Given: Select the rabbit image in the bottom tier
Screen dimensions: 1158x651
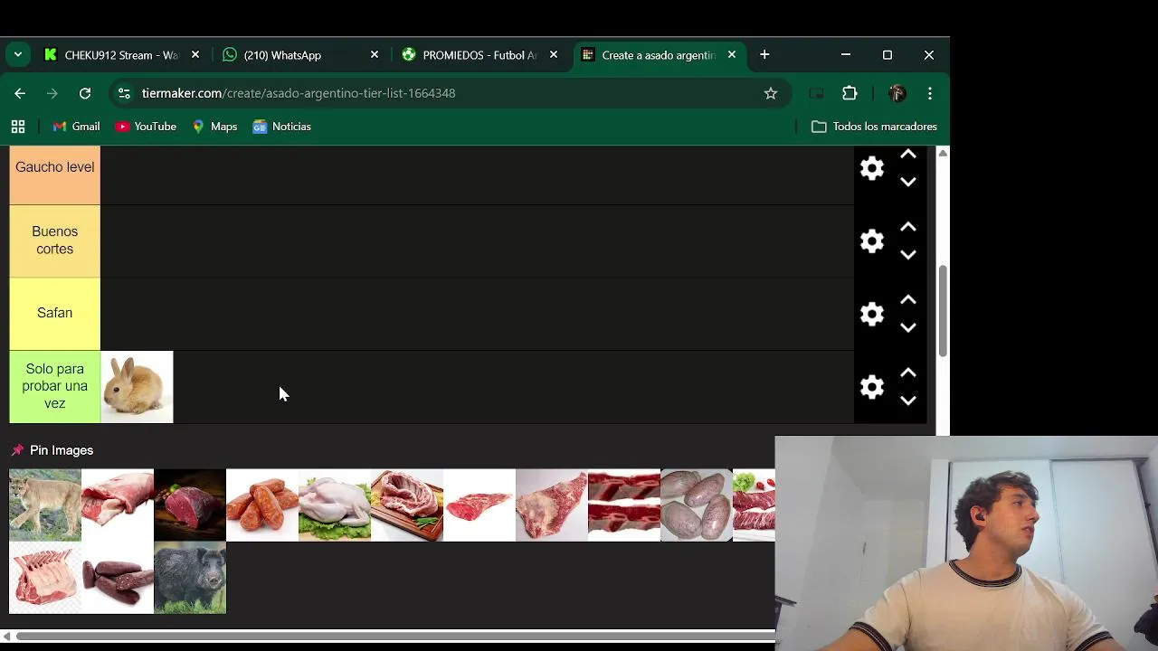Looking at the screenshot, I should (137, 387).
